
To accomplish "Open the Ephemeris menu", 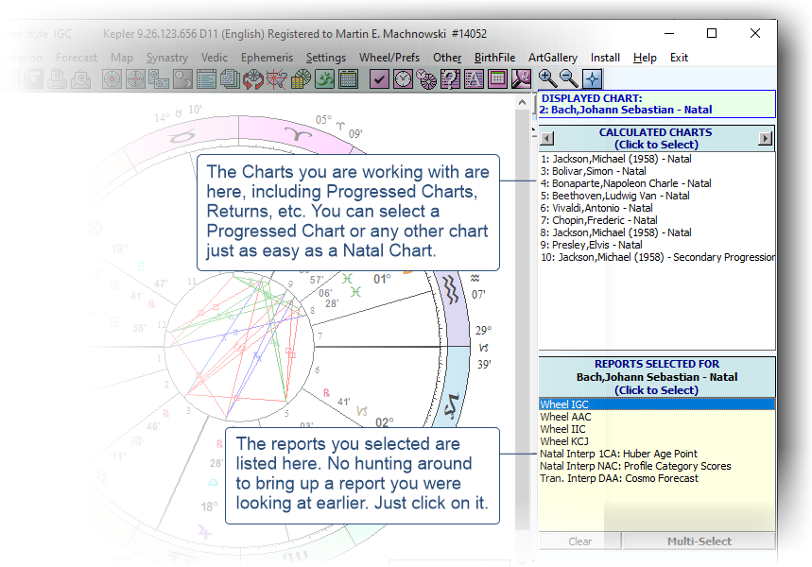I will pyautogui.click(x=267, y=58).
